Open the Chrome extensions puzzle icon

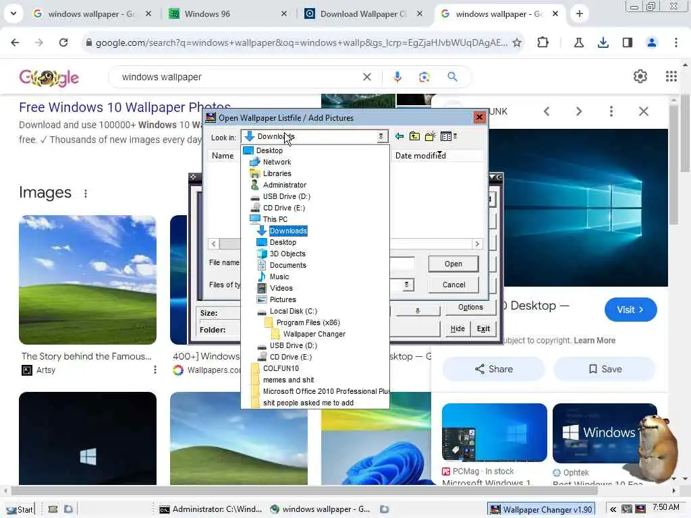[x=543, y=42]
